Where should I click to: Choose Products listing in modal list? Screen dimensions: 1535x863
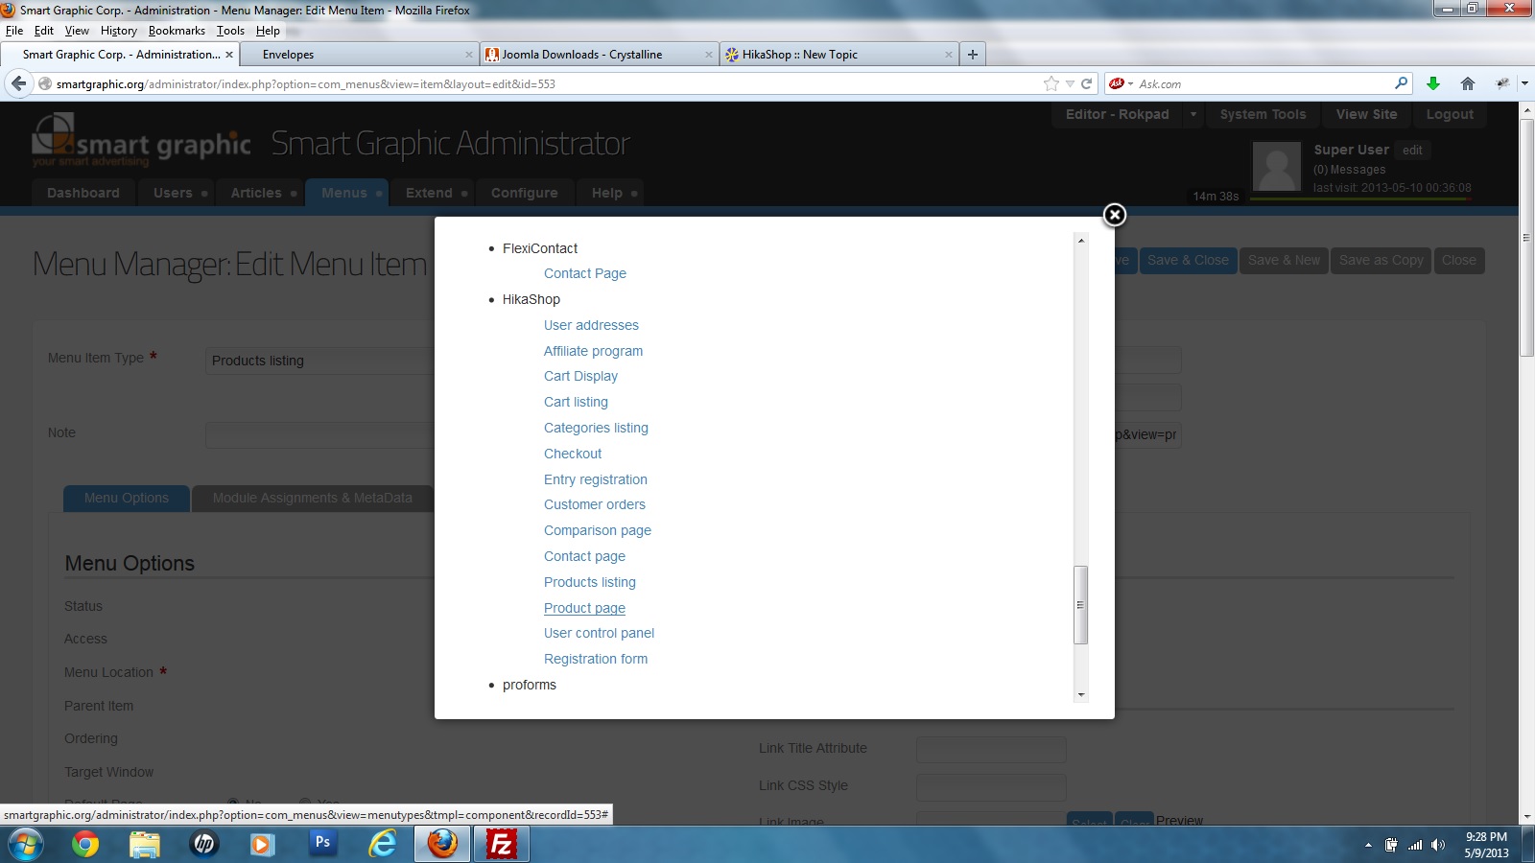590,582
